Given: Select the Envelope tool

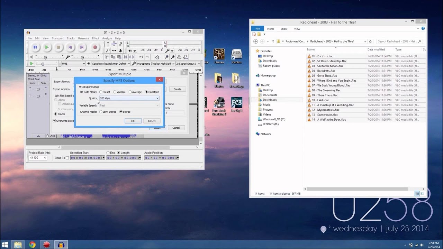Looking at the screenshot, I should (114, 44).
